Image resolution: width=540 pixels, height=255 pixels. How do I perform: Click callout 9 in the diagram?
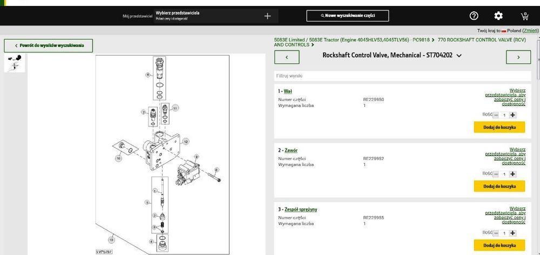coord(196,157)
